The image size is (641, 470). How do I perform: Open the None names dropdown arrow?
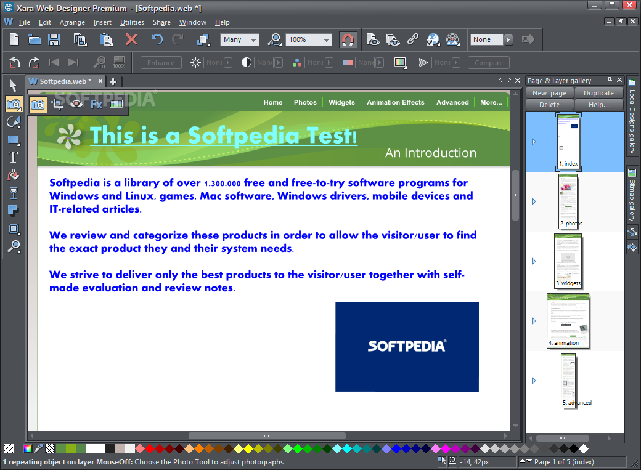[x=508, y=39]
